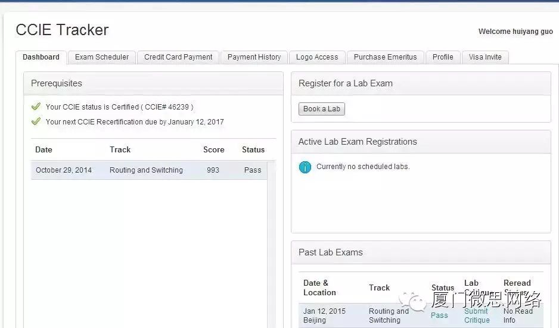Image resolution: width=559 pixels, height=328 pixels.
Task: Click the blue info icon beside no scheduled labs
Action: [x=305, y=167]
